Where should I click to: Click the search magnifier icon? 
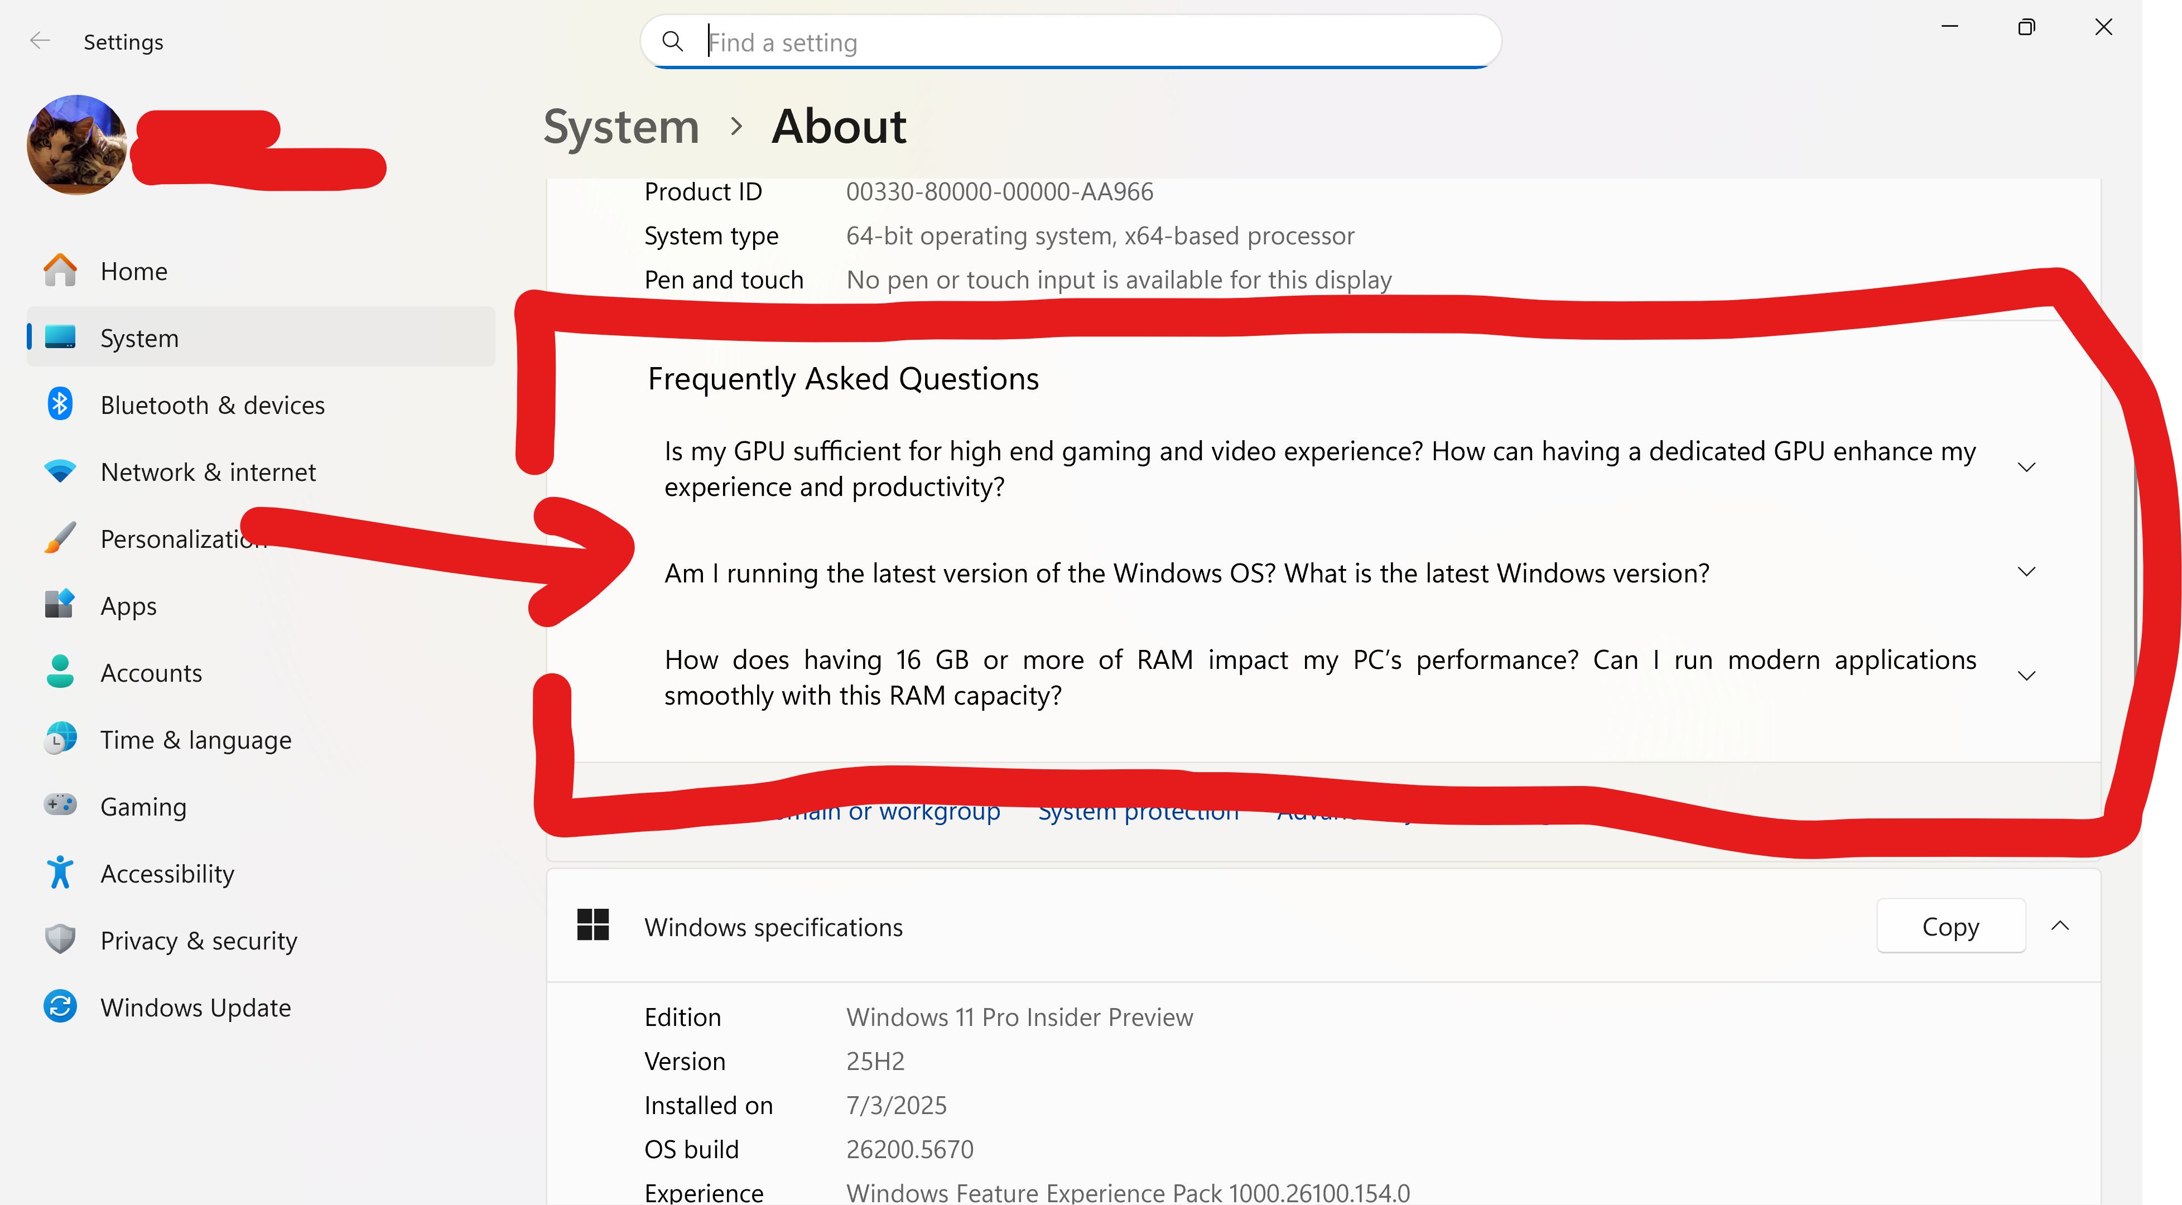(x=672, y=41)
